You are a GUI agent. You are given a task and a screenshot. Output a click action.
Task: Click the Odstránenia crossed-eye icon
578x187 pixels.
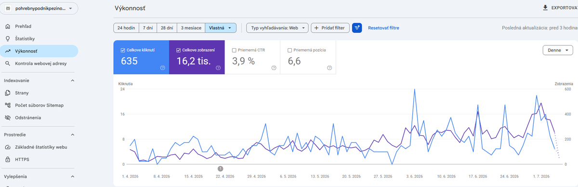[x=7, y=118]
